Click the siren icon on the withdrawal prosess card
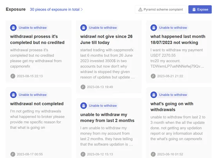The image size is (217, 158). [x=13, y=27]
